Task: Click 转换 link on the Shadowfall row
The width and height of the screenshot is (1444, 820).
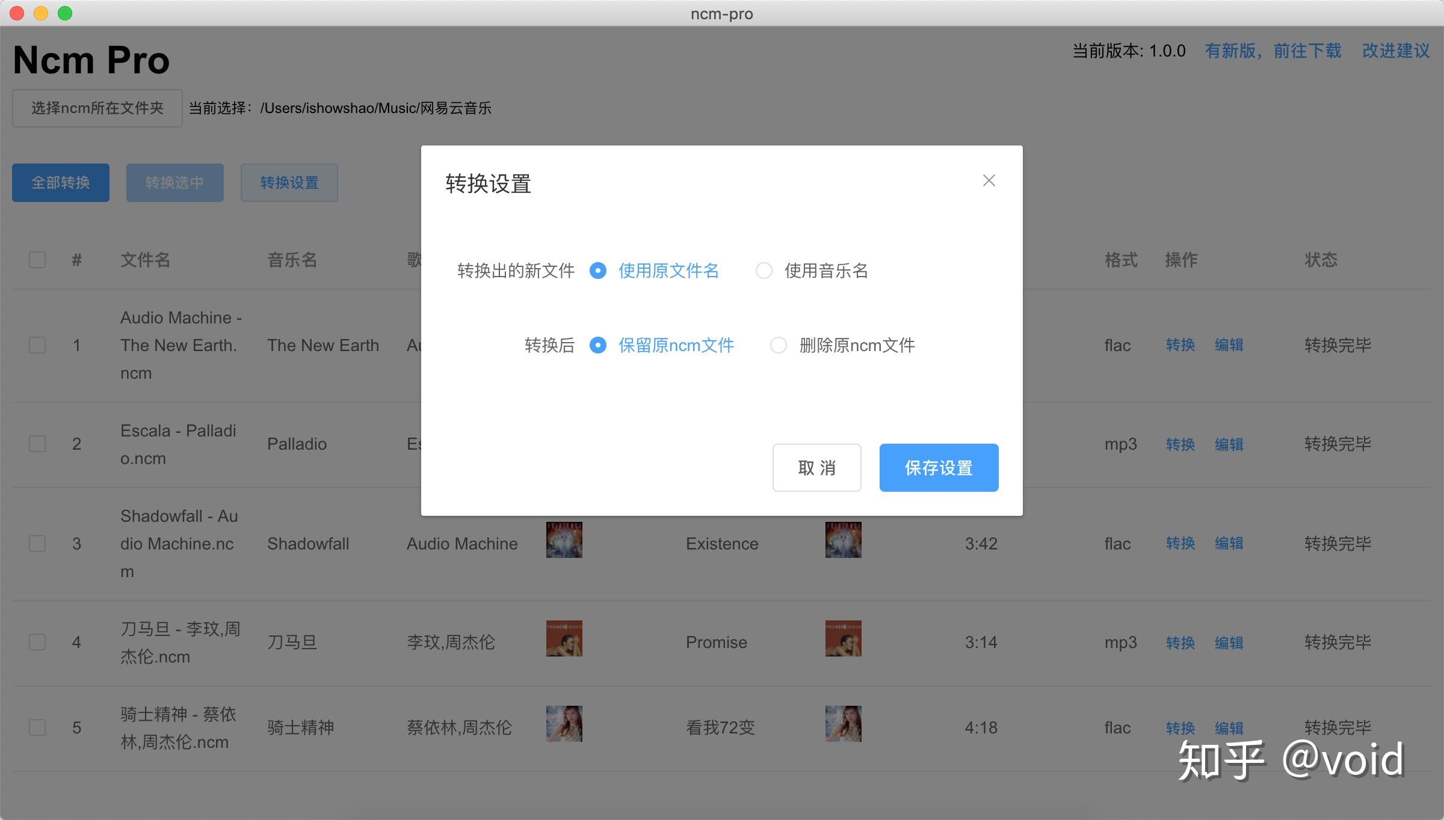Action: (x=1180, y=543)
